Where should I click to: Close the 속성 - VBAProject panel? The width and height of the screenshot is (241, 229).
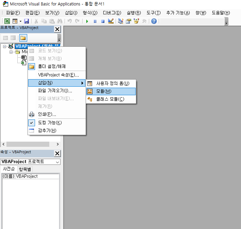57,153
